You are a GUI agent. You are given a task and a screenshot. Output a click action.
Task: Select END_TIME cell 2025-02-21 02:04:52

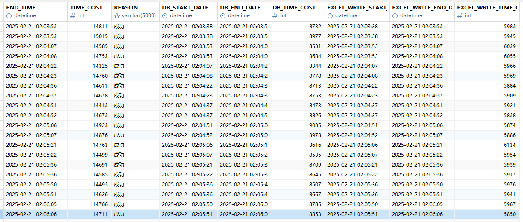coord(36,116)
